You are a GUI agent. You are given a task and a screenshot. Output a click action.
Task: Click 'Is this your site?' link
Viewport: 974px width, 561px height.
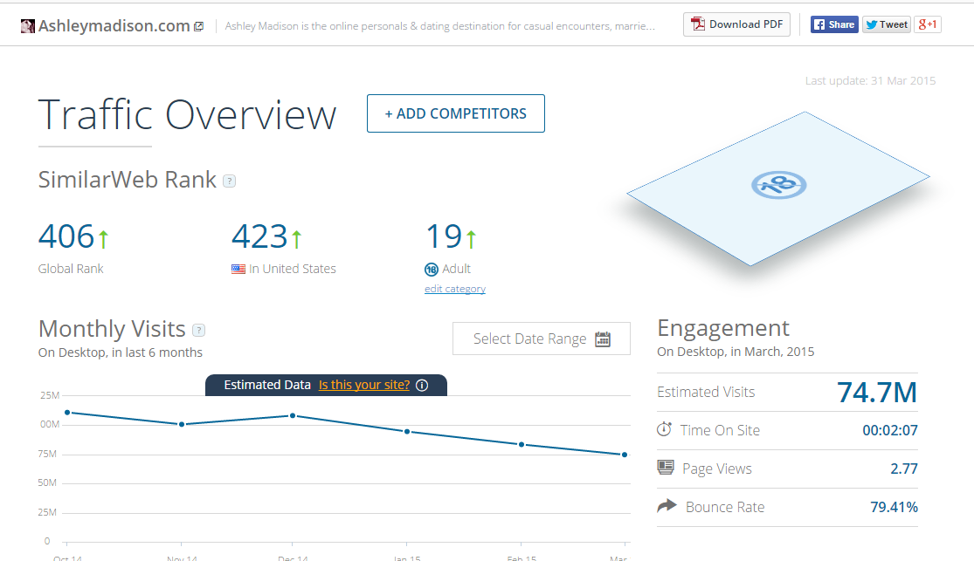click(x=364, y=385)
